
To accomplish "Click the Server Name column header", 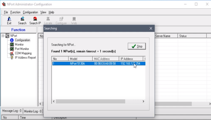I will pos(166,36).
